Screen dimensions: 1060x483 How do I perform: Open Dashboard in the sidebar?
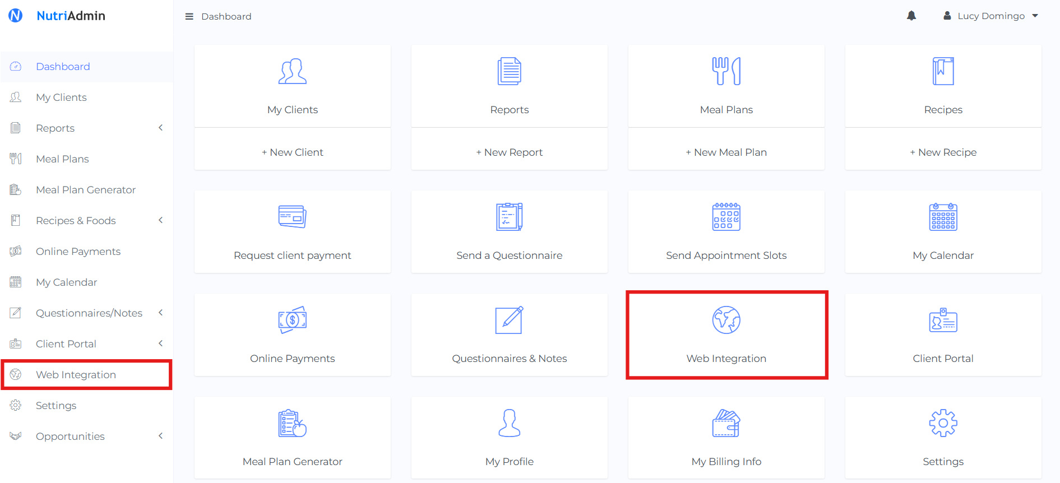87,67
